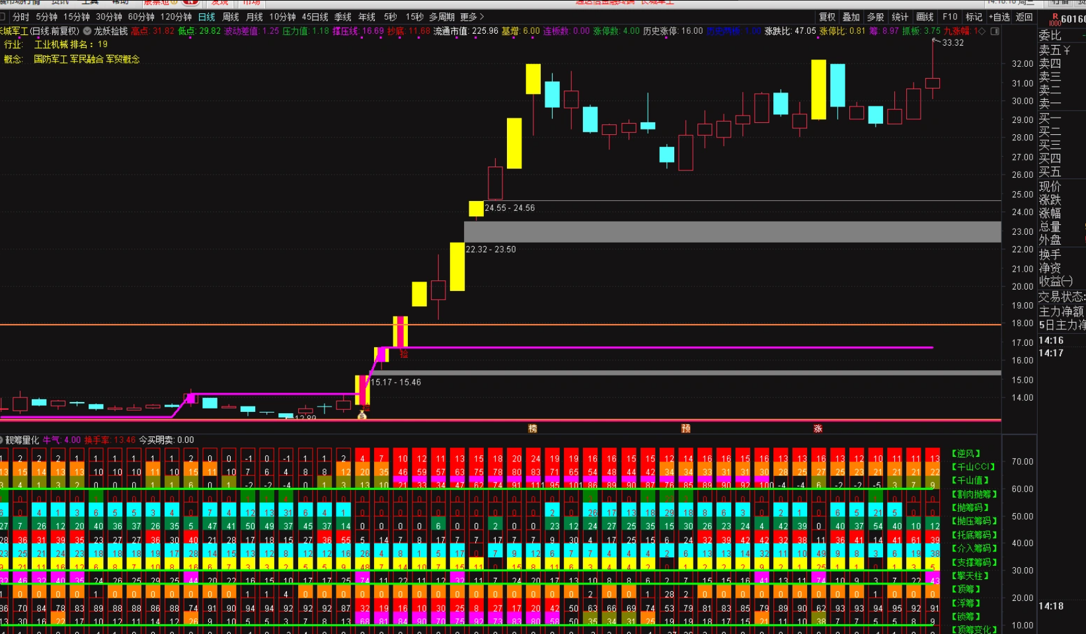The image size is (1086, 634).
Task: Click the money bag marker below candles
Action: point(362,415)
